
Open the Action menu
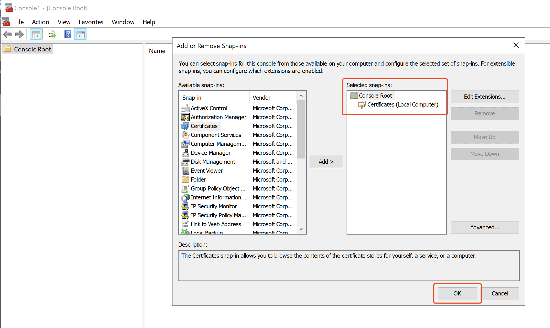(x=40, y=22)
